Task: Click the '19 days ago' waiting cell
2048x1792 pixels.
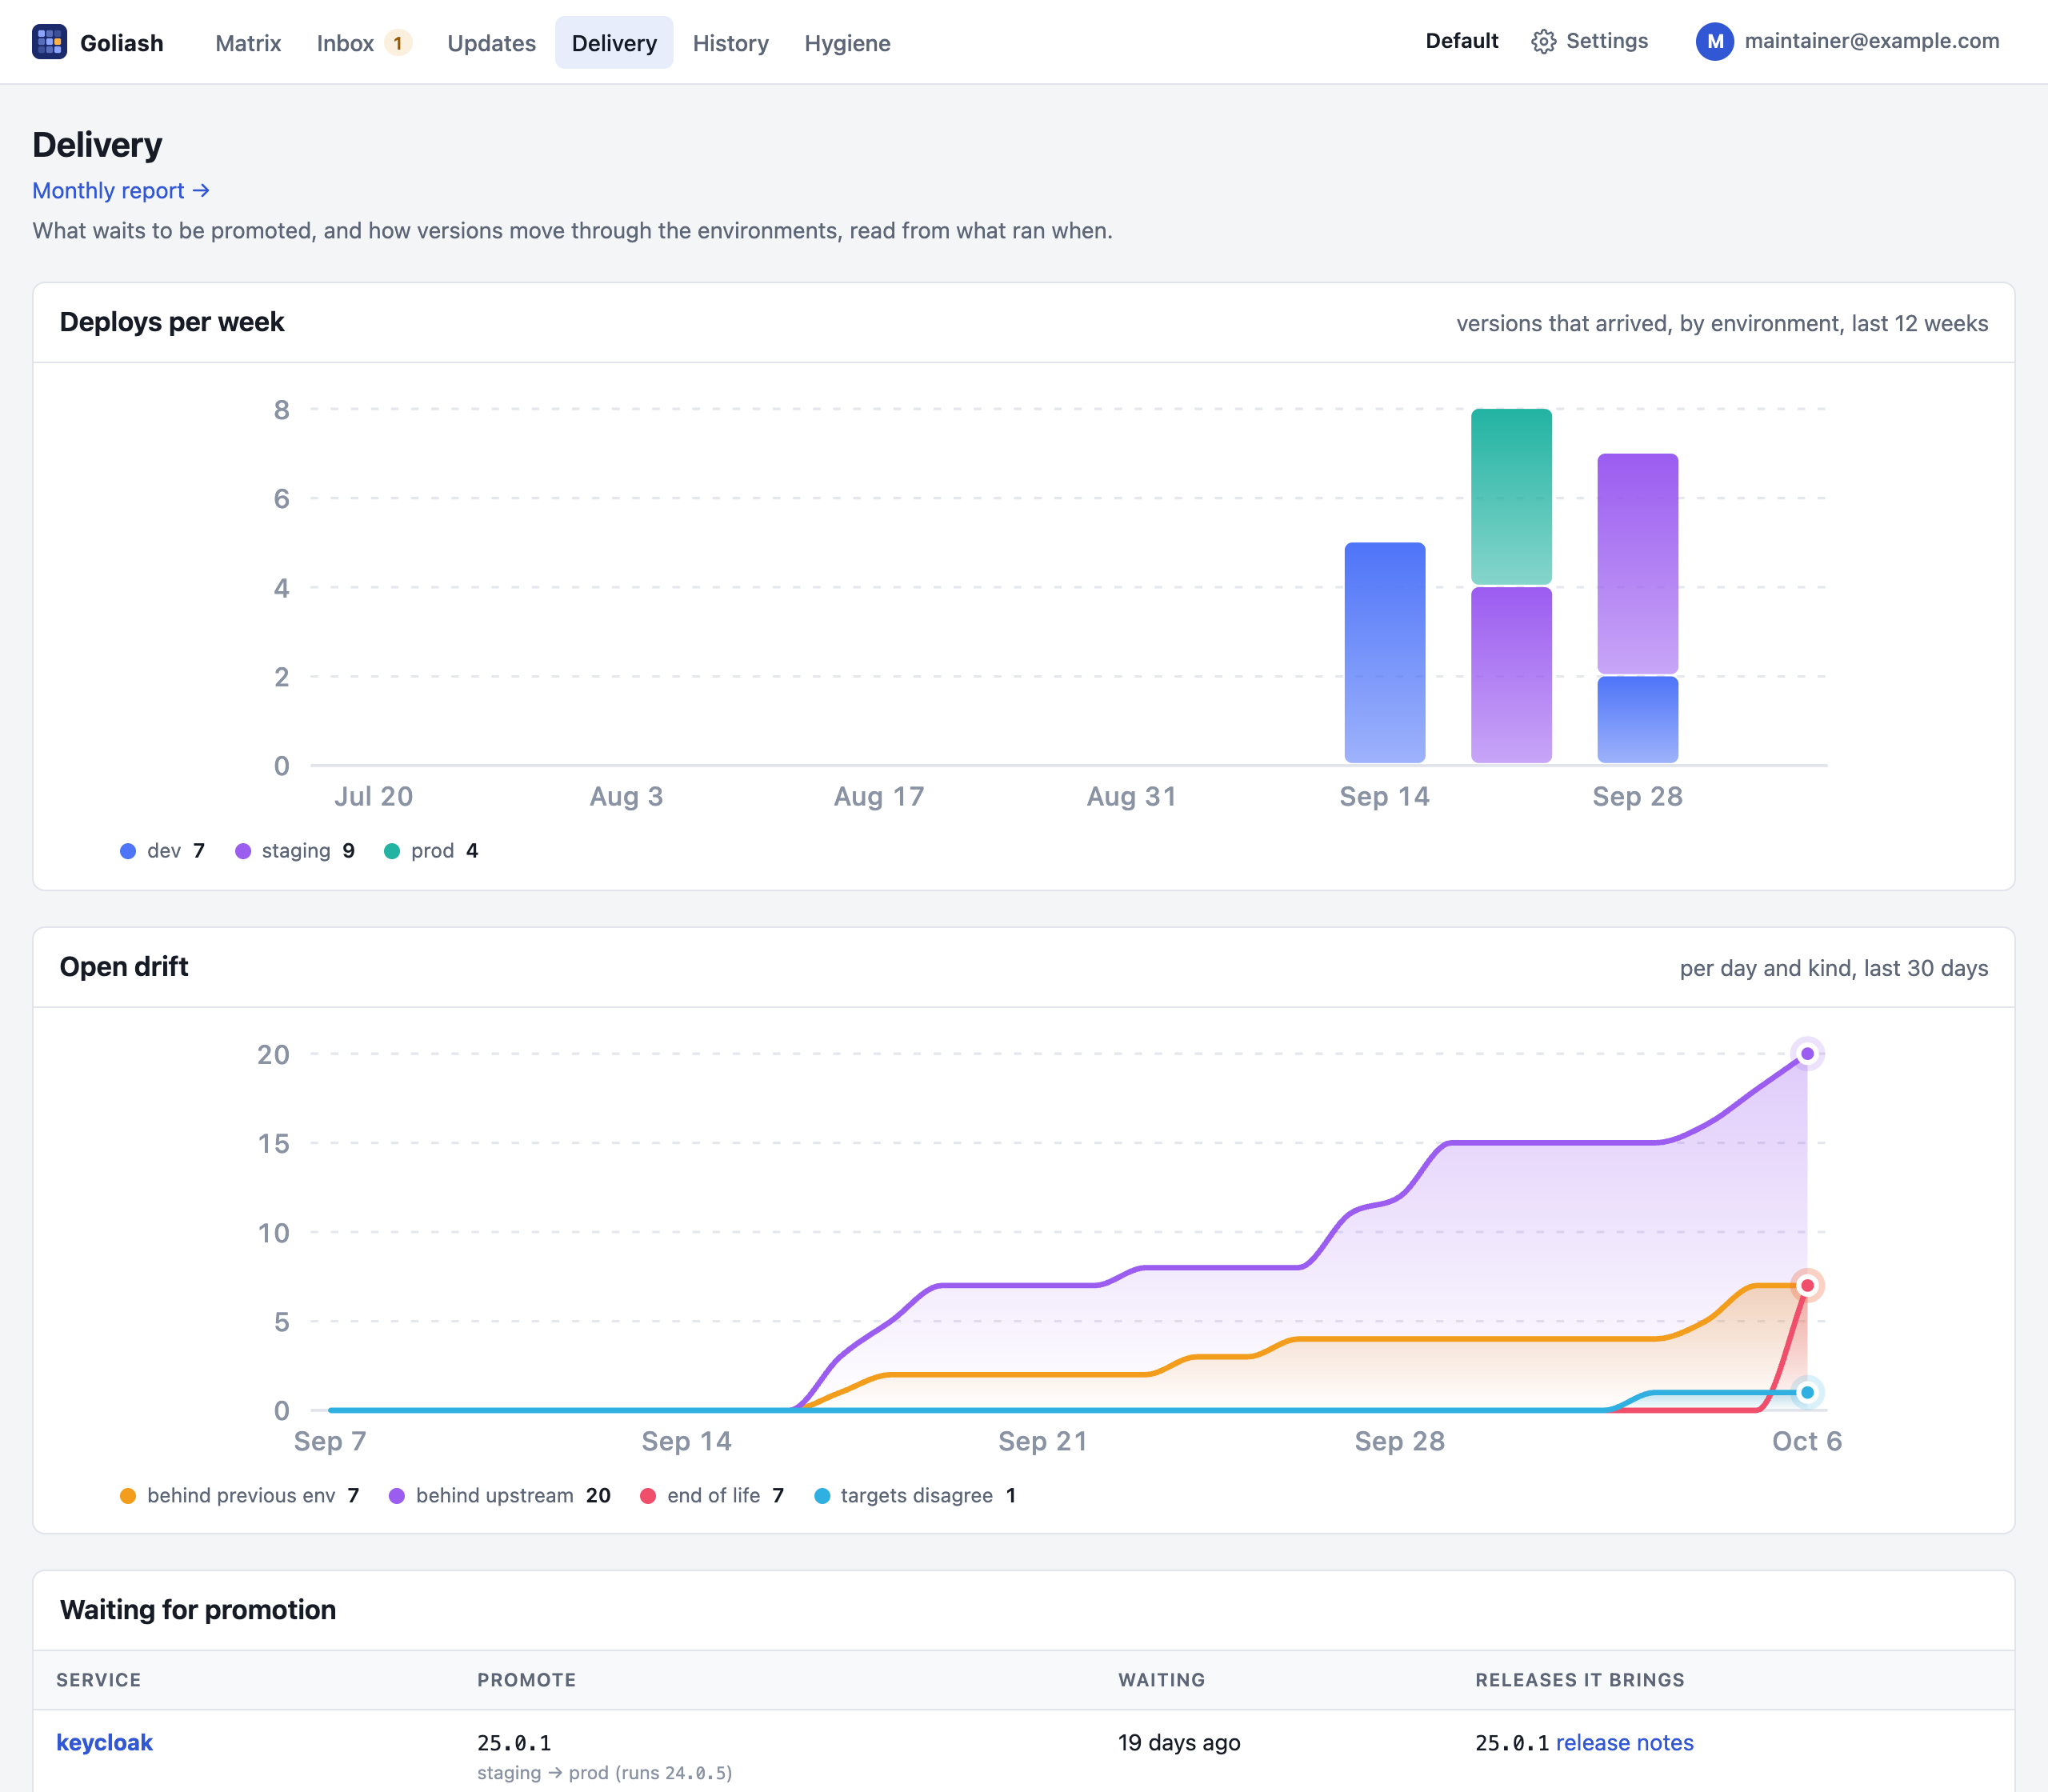Action: click(1179, 1742)
